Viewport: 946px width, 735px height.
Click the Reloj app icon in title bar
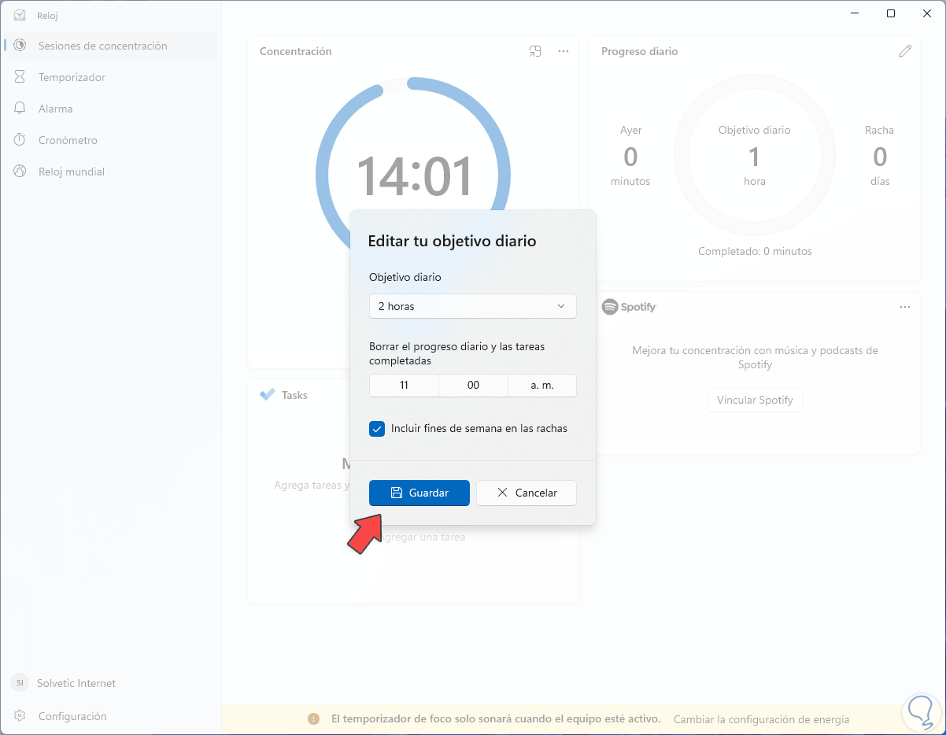(20, 15)
